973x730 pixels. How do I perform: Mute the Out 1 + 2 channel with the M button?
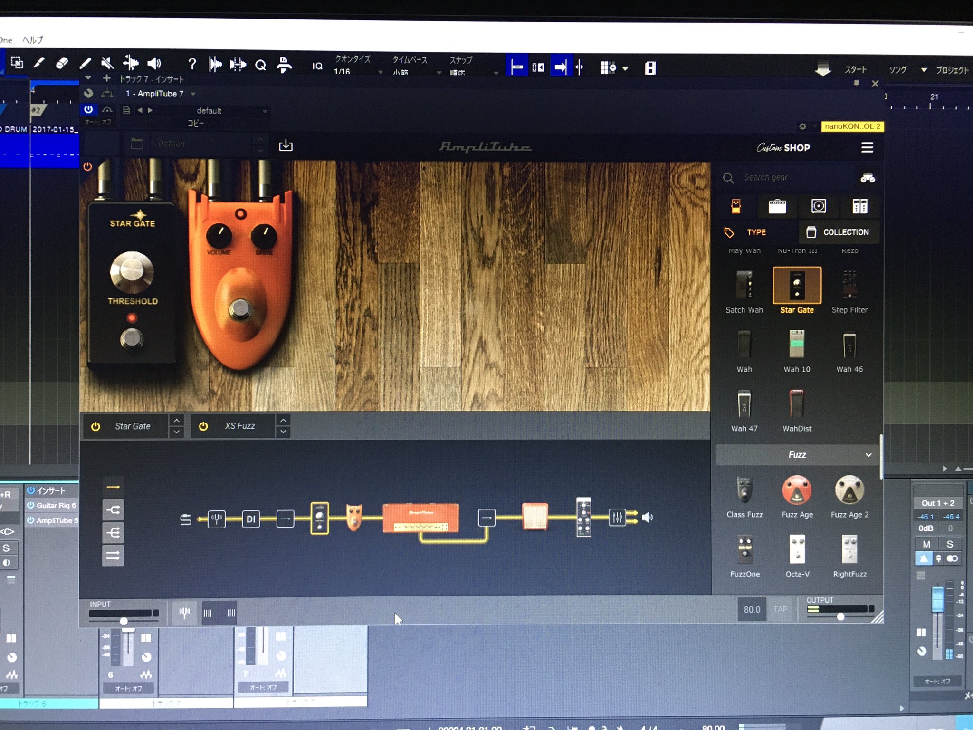(x=926, y=544)
